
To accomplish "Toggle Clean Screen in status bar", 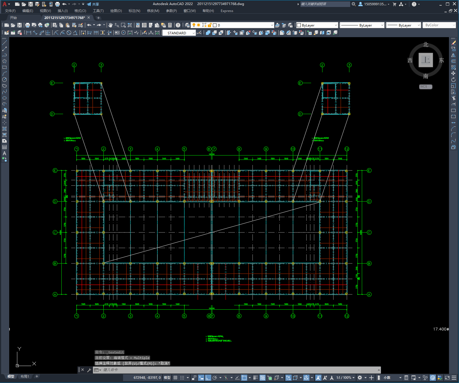I will [x=447, y=378].
